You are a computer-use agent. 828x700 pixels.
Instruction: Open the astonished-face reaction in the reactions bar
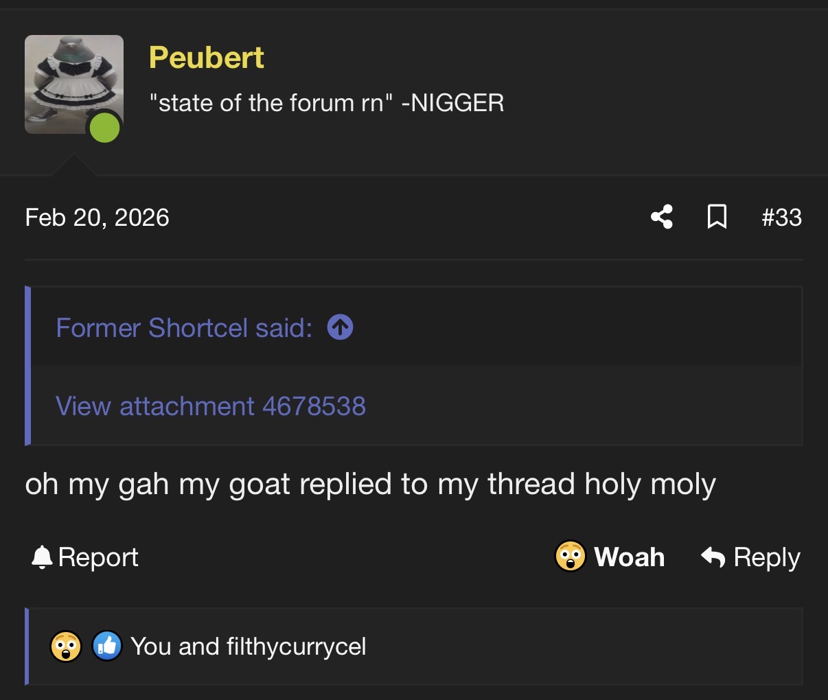pyautogui.click(x=66, y=646)
